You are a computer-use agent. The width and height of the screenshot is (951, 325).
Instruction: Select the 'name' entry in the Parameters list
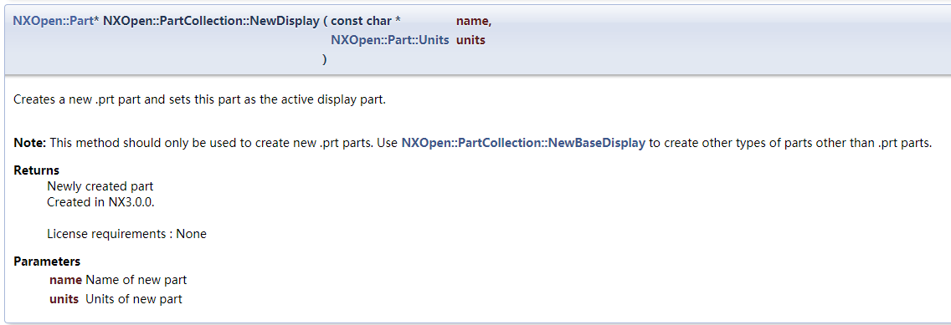point(65,280)
